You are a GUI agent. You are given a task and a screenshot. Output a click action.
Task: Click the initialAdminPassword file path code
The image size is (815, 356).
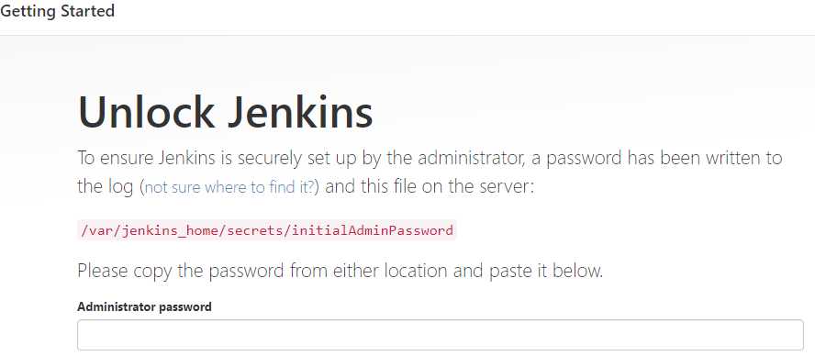click(x=267, y=230)
